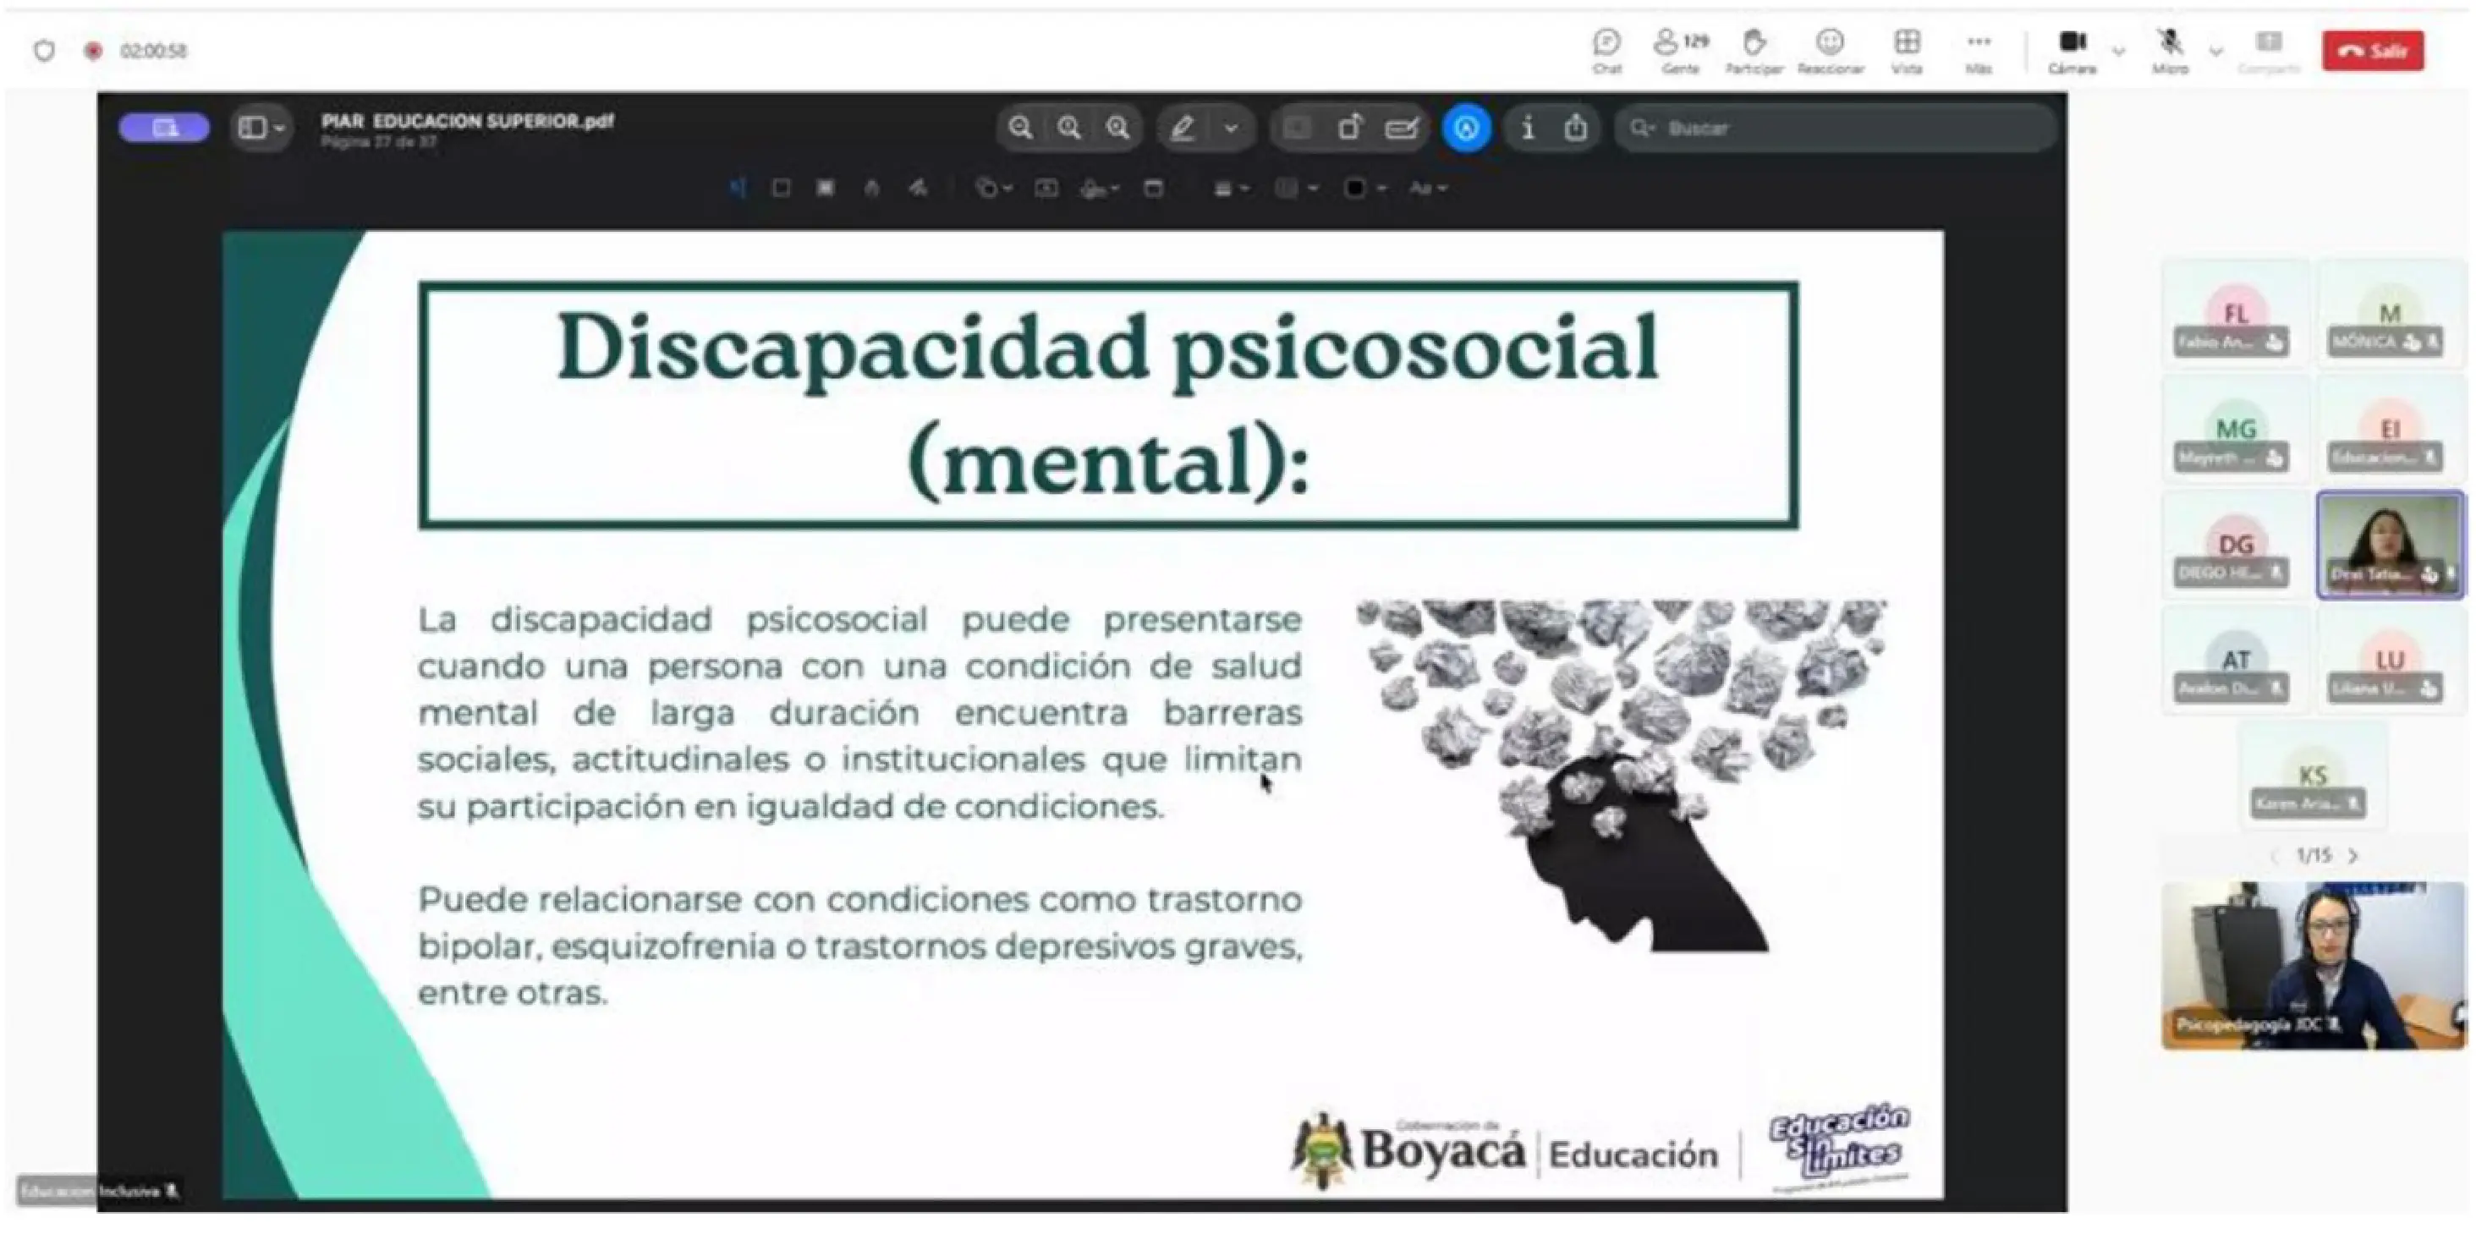Show the Gente participants list
This screenshot has height=1234, width=2476.
click(1680, 51)
